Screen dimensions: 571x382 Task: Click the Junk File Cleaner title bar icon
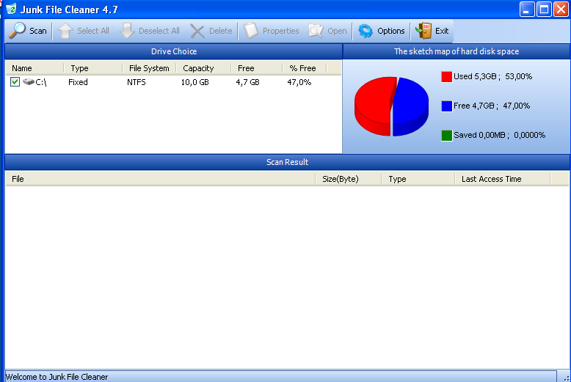coord(11,9)
